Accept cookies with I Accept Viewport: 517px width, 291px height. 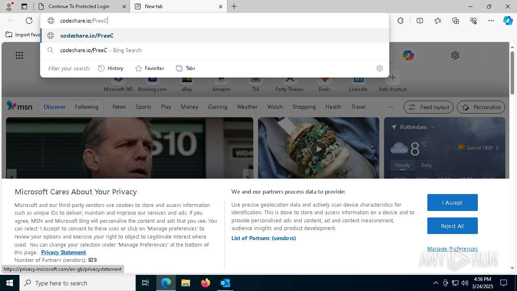452,202
